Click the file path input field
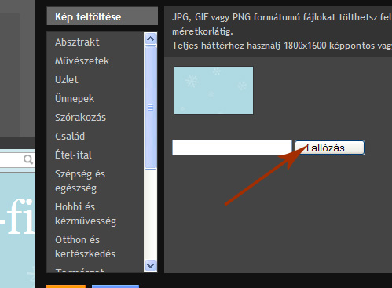Screen dimensions: 392x288 coord(232,148)
